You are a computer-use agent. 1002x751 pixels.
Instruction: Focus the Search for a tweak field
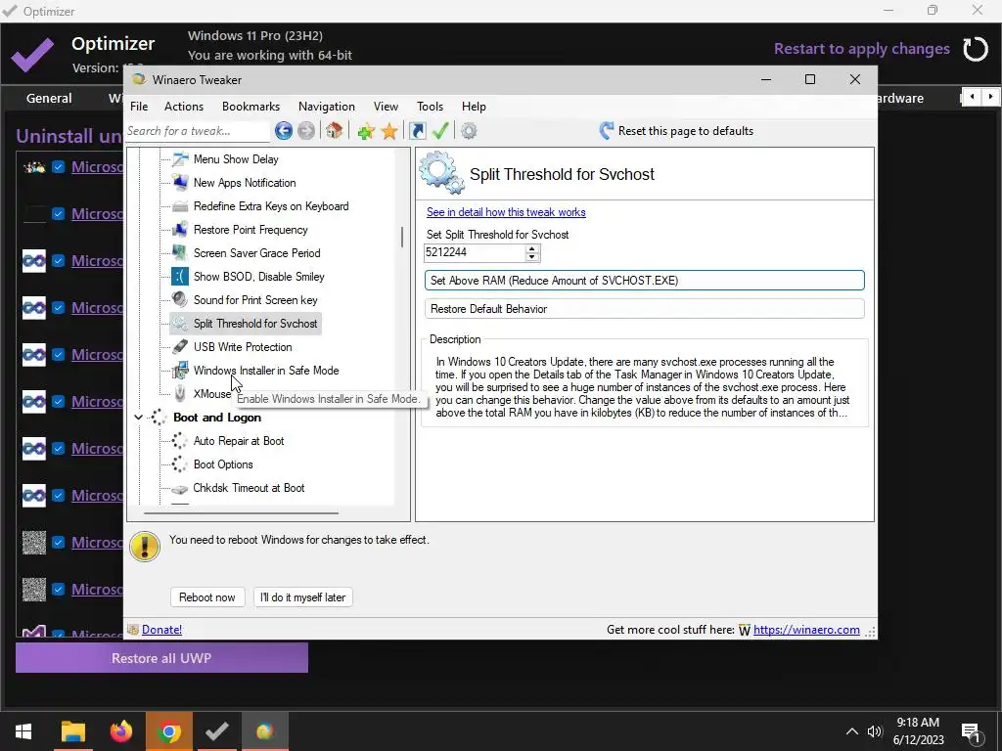point(198,131)
